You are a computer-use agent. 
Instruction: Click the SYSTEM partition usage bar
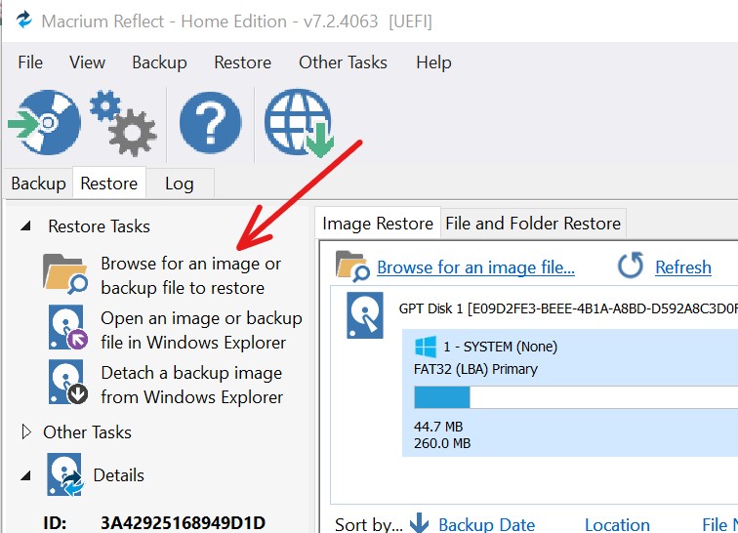(576, 397)
